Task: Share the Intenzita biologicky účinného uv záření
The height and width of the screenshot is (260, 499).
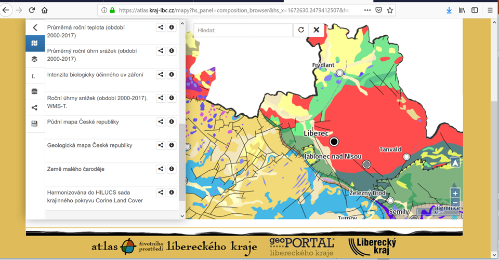Action: click(x=161, y=74)
